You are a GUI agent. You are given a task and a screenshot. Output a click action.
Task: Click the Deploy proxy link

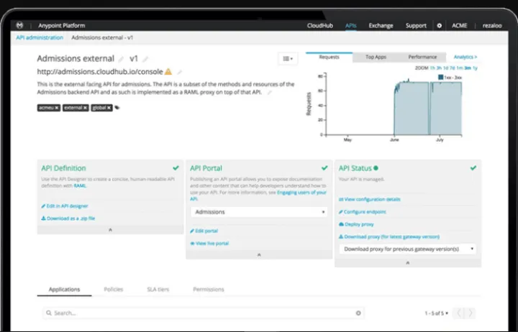(360, 224)
